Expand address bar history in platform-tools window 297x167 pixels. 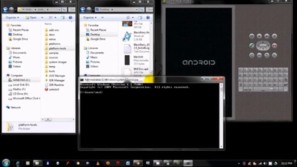[59, 9]
